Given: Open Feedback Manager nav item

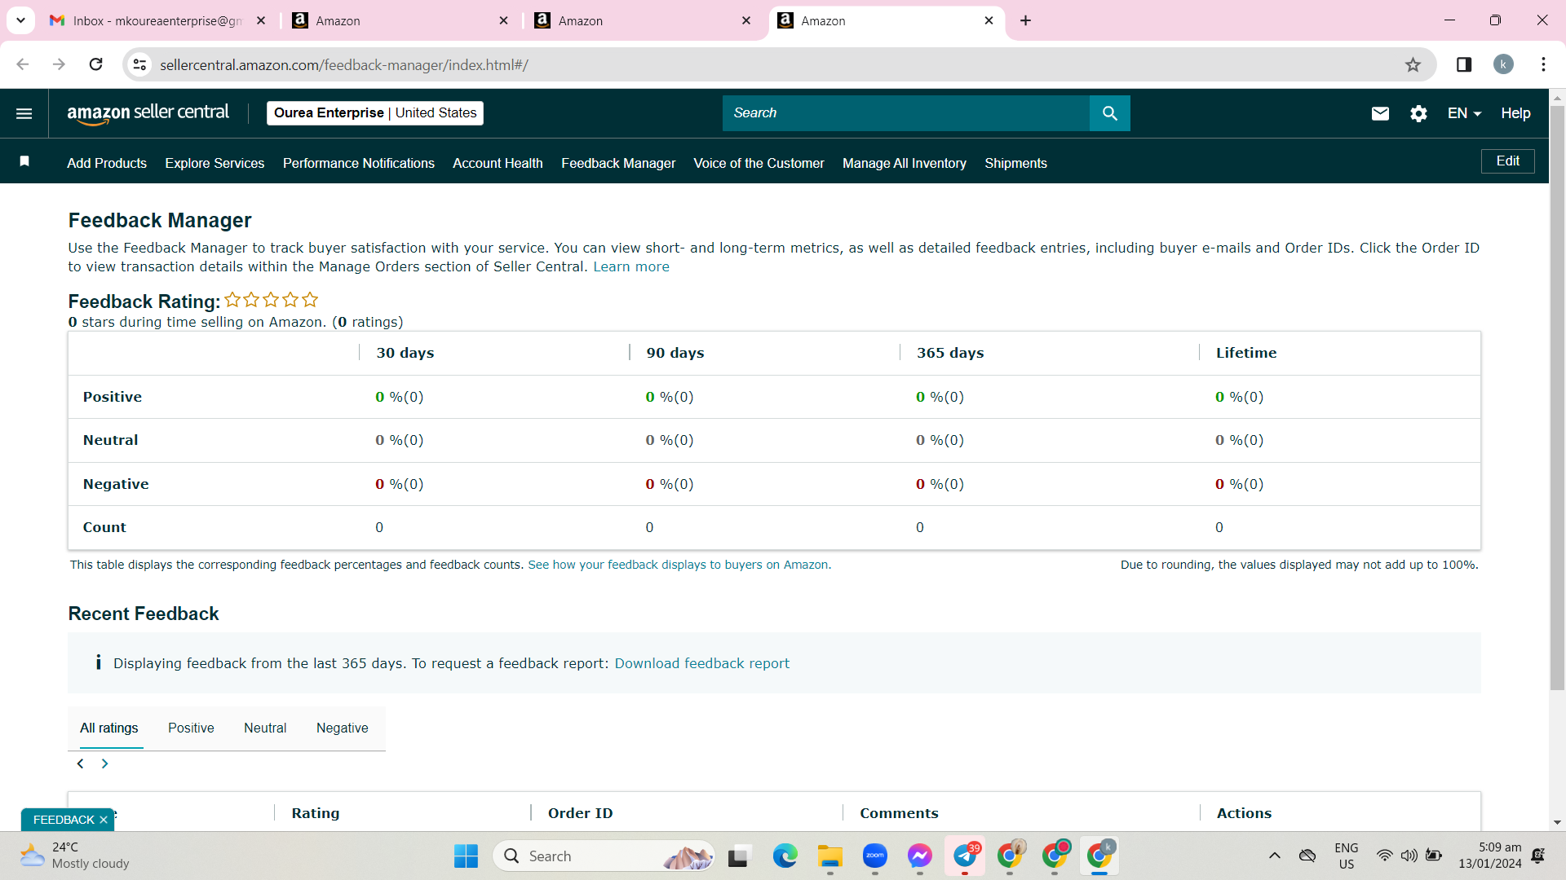Looking at the screenshot, I should [618, 163].
